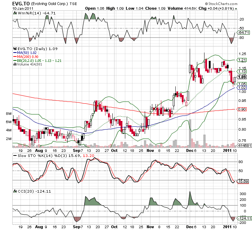The width and height of the screenshot is (252, 230).
Task: Click the blue 1.02 MA(50) price tag
Action: (242, 87)
